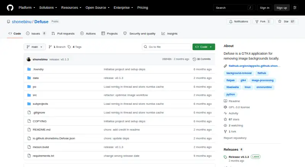This screenshot has width=305, height=167.
Task: Open the README.md file
Action: pyautogui.click(x=42, y=129)
